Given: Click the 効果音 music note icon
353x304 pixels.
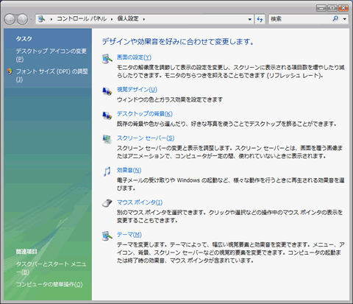Looking at the screenshot, I should tap(107, 172).
